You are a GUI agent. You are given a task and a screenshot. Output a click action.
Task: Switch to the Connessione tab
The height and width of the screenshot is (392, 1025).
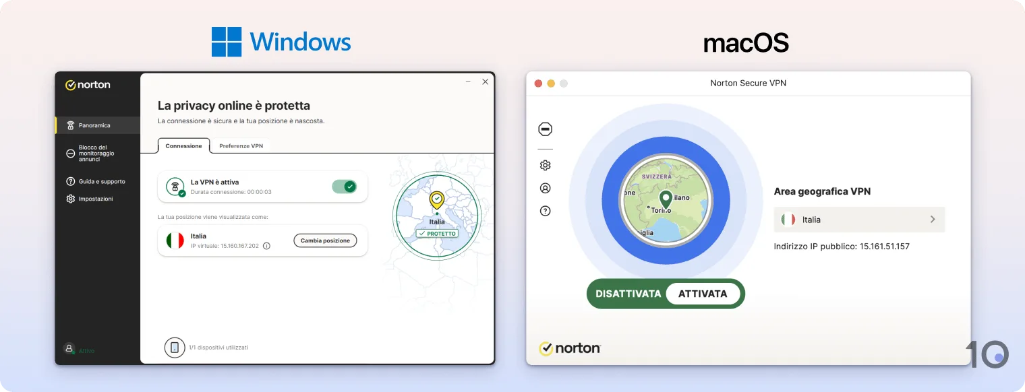pyautogui.click(x=183, y=145)
